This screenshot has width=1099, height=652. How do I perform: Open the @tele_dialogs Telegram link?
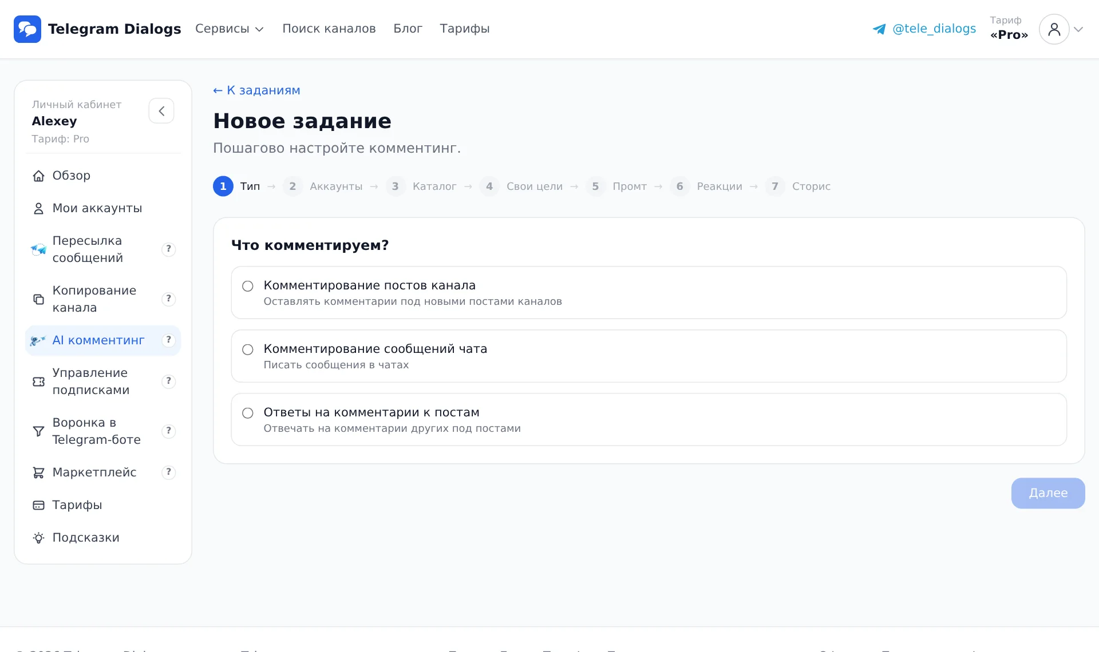[x=924, y=29]
